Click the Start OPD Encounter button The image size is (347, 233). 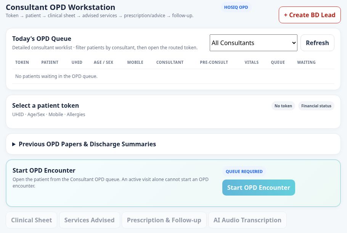[259, 188]
